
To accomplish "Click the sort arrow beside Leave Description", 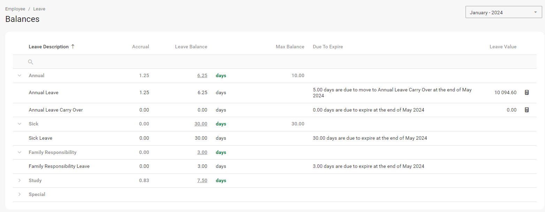I will pyautogui.click(x=73, y=47).
